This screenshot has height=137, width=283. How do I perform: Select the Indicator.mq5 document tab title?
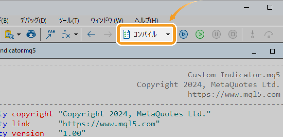[x=18, y=51]
